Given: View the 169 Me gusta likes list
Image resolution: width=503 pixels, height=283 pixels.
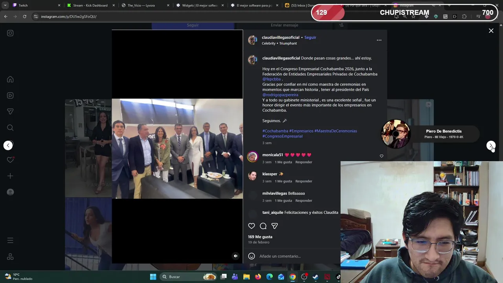Looking at the screenshot, I should tap(260, 237).
